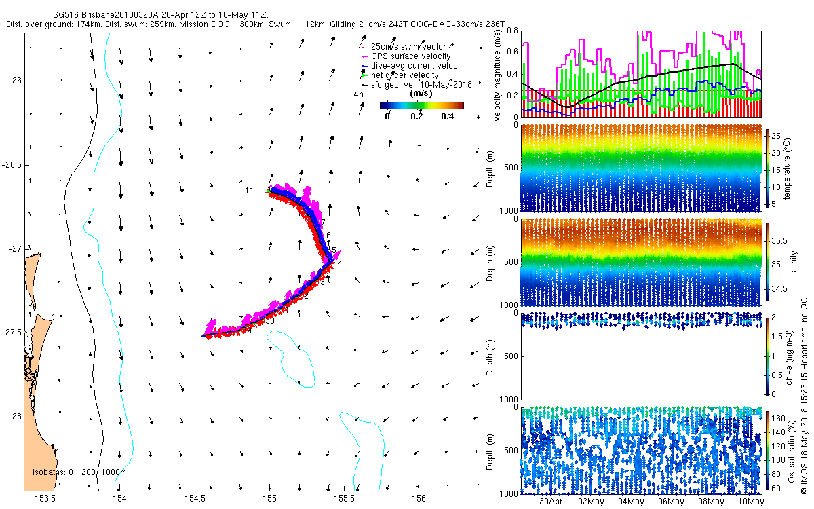Click the oxygen saturation ratio colorbar

click(x=769, y=450)
